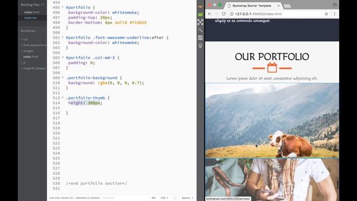357x201 pixels.
Task: Collapse the fold triangle on line 501
Action: (62, 37)
